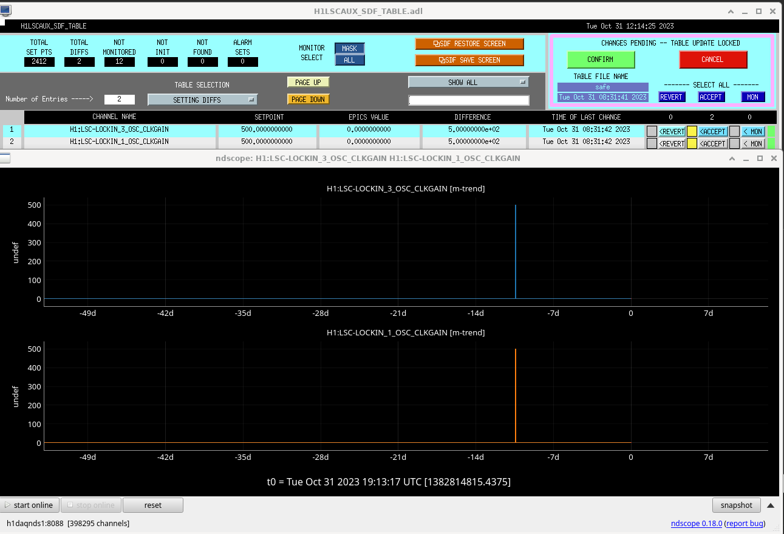Take a snapshot of the ndscope plots
This screenshot has width=784, height=534.
pos(737,505)
